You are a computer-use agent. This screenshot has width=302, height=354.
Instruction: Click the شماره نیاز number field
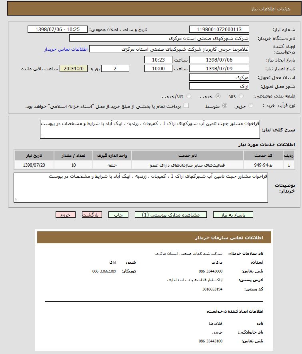[x=219, y=29]
